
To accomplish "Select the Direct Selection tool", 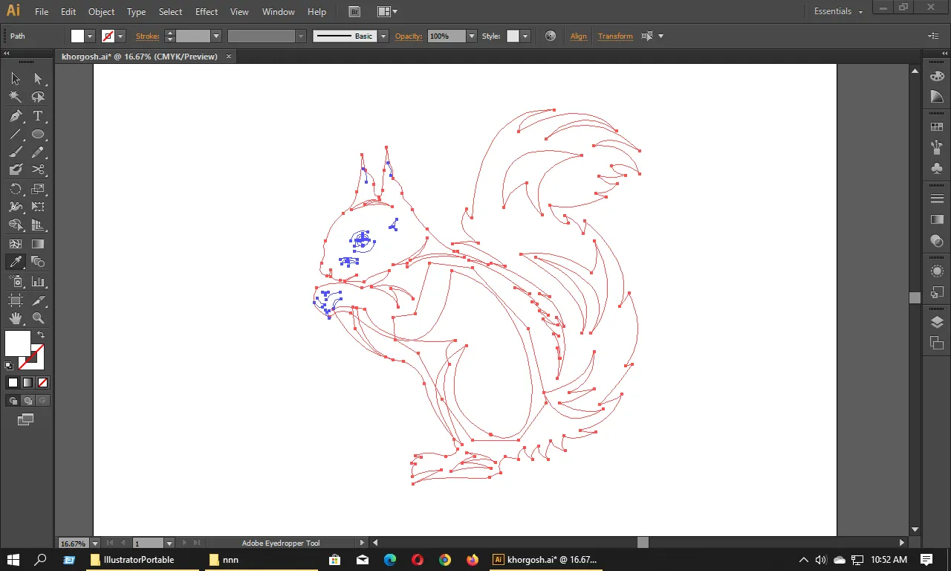I will [x=38, y=79].
